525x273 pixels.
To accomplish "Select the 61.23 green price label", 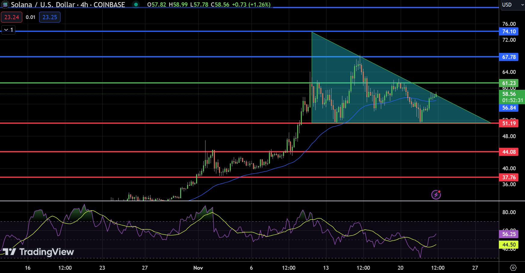I will [509, 83].
